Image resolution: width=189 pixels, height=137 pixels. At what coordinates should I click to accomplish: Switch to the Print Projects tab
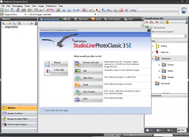click(112, 19)
